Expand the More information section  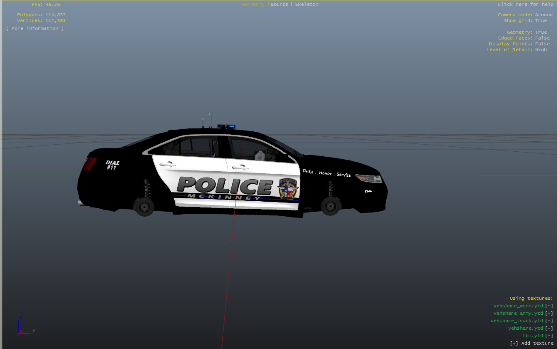(35, 29)
